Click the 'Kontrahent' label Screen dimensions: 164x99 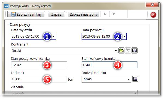pos(20,44)
